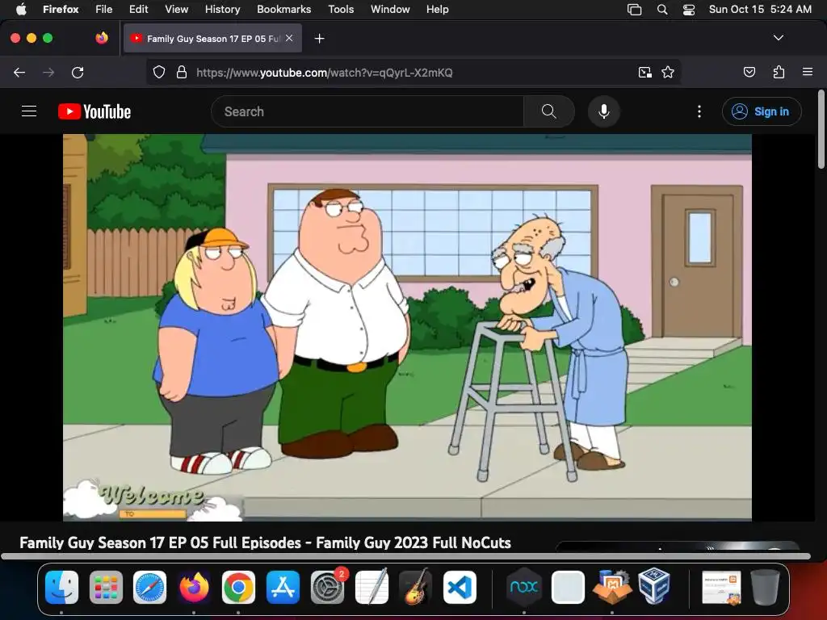Open the View menu

(x=176, y=9)
